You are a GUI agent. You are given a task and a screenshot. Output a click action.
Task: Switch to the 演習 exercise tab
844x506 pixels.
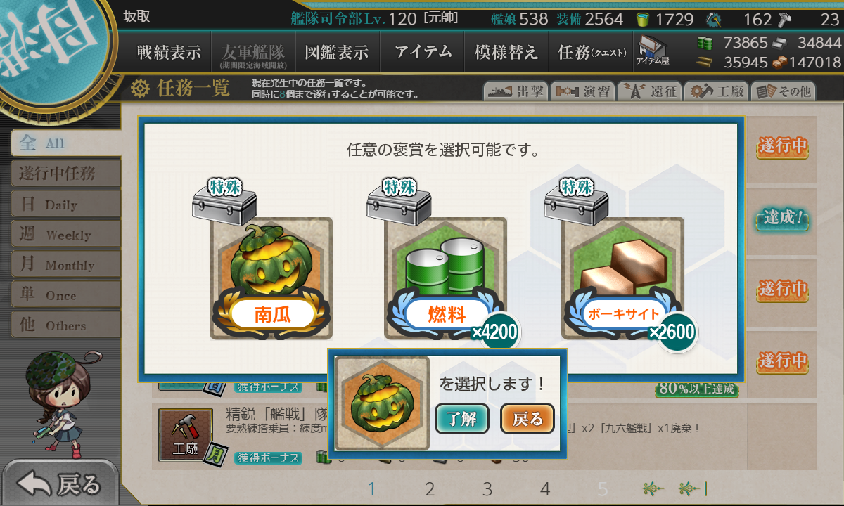[582, 91]
